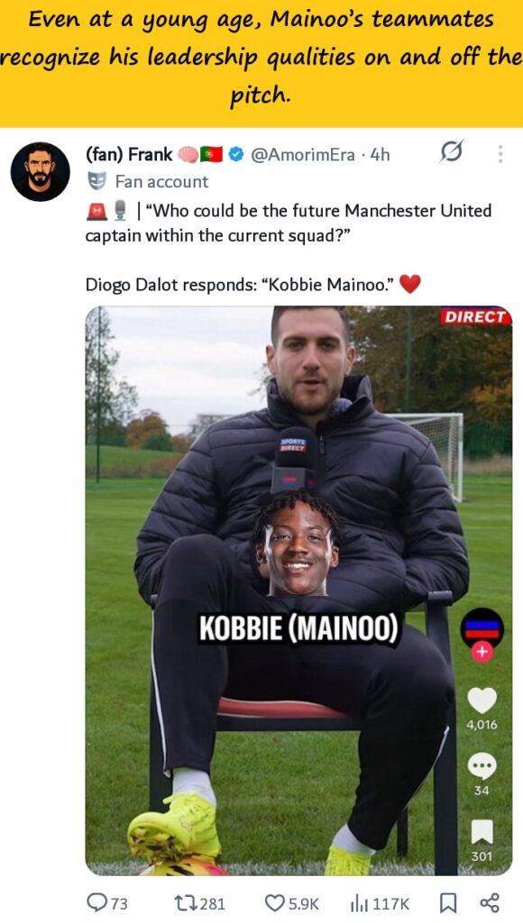The height and width of the screenshot is (923, 523).
Task: Tap the KOBBIE (MAINOO) caption overlay
Action: click(298, 628)
